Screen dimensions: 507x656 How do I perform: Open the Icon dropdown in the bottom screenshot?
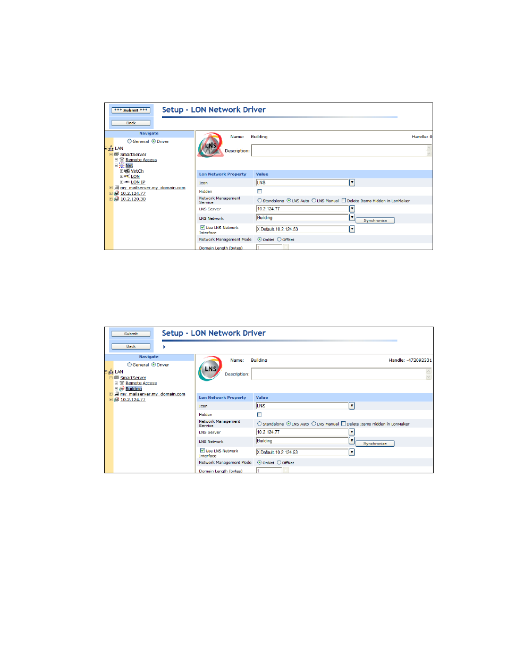[352, 406]
